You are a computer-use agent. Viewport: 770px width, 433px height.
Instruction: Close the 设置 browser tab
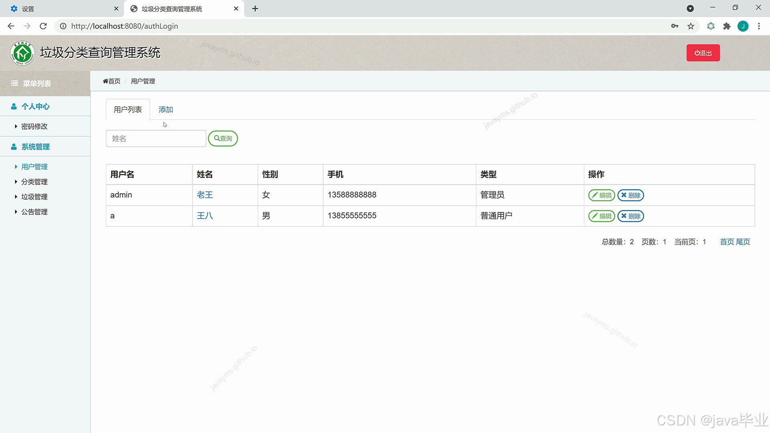point(116,8)
